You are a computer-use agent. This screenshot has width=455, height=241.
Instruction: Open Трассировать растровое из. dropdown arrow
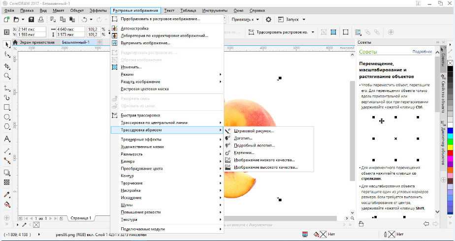click(312, 32)
